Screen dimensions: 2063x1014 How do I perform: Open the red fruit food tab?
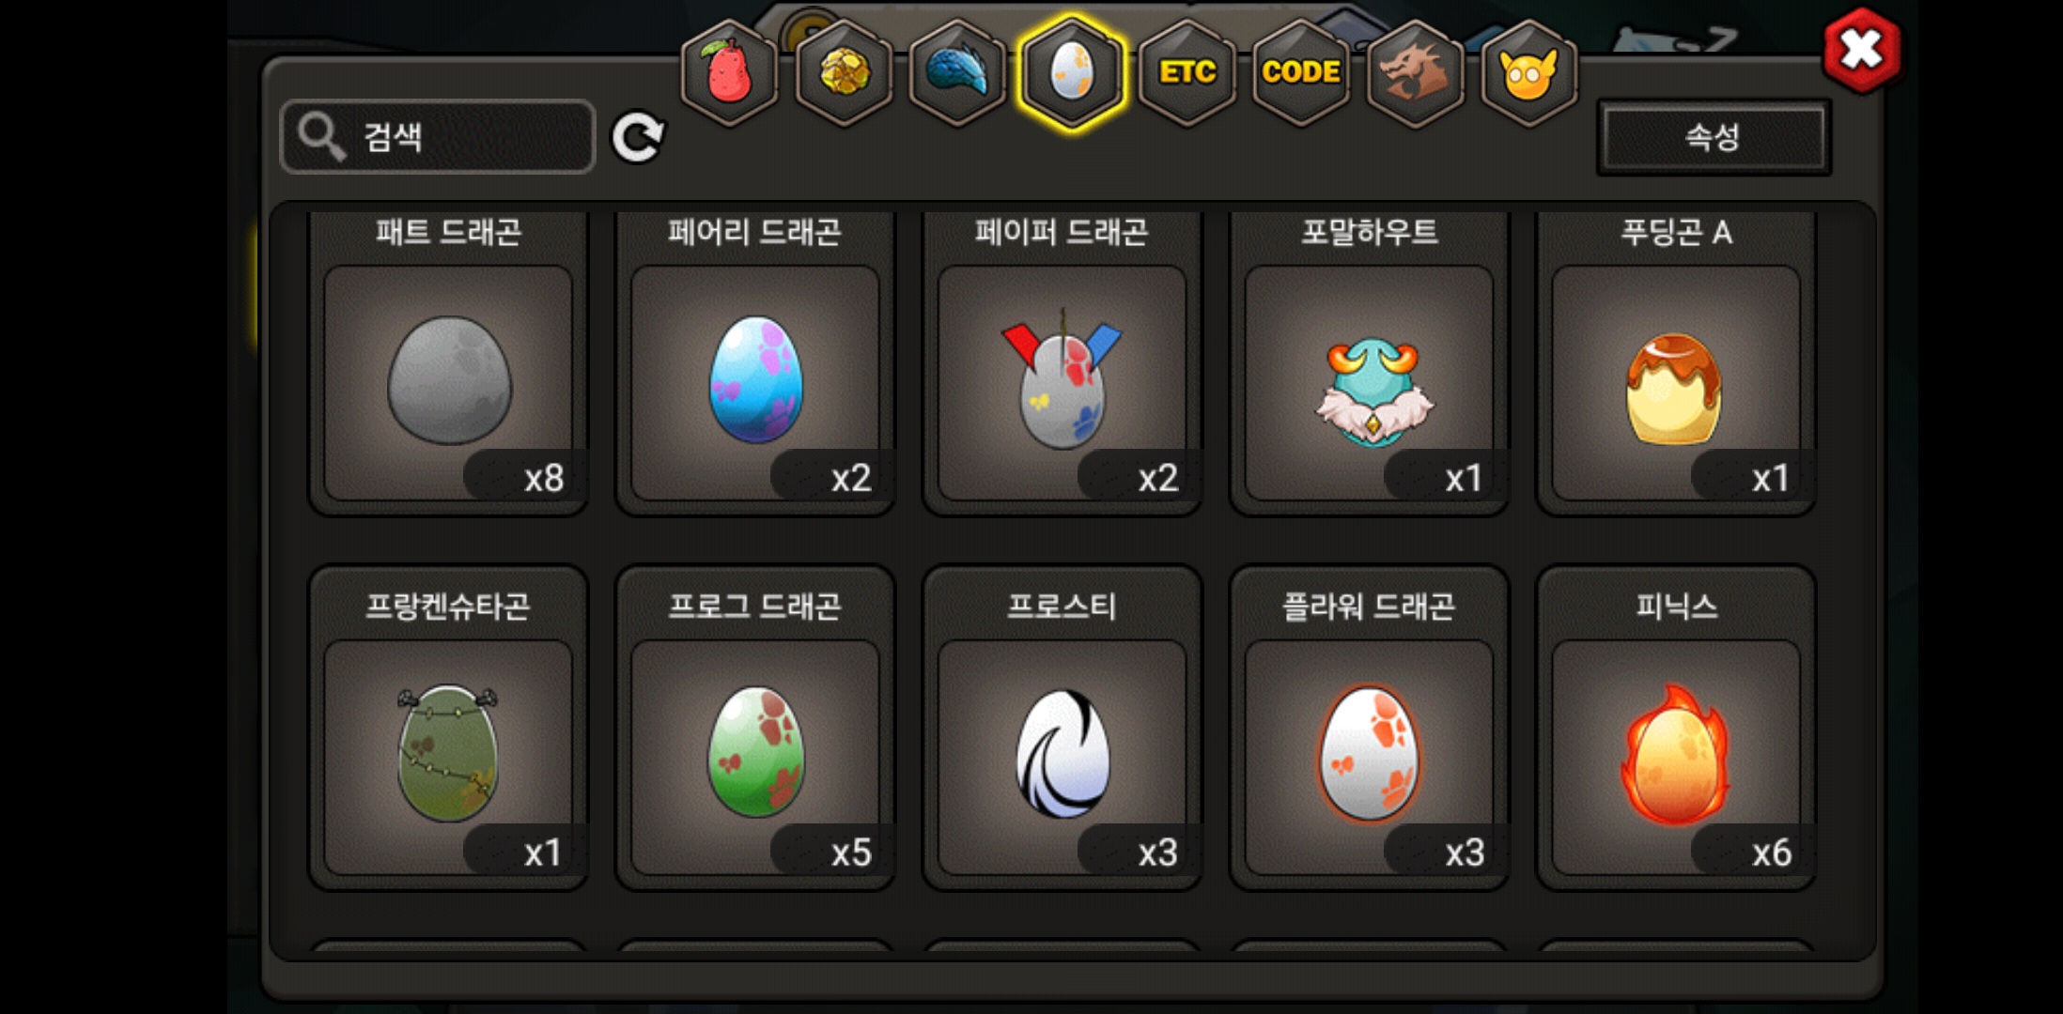(729, 72)
